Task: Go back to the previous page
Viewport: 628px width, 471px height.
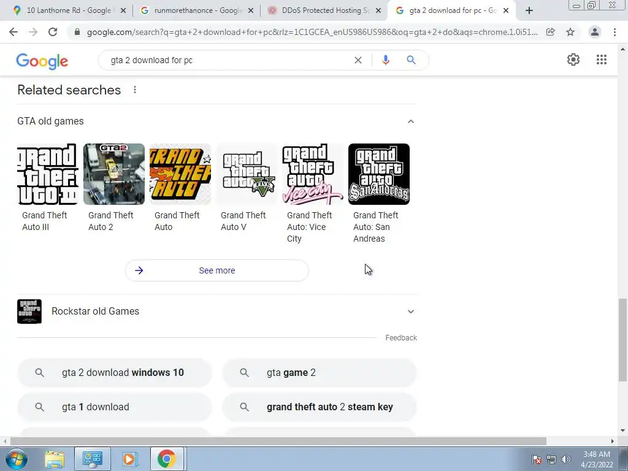Action: [x=13, y=32]
